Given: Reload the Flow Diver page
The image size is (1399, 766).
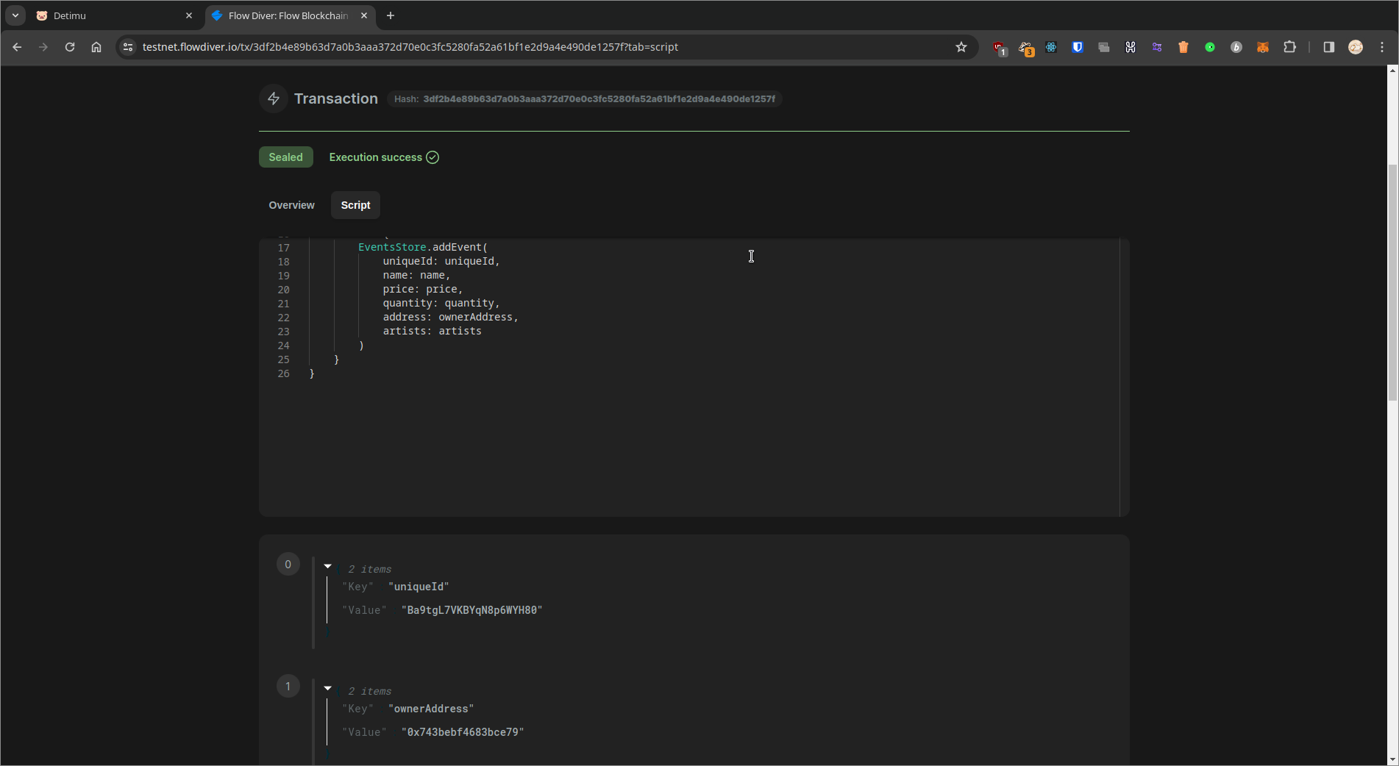Looking at the screenshot, I should tap(70, 47).
